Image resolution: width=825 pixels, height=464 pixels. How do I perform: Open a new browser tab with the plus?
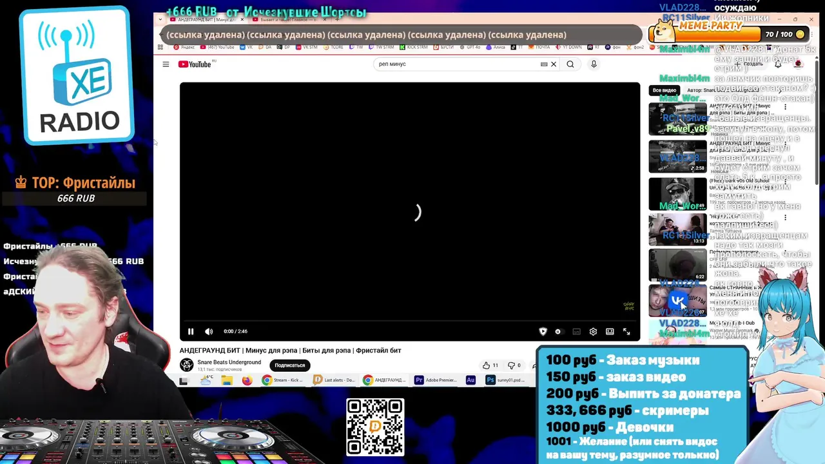point(337,20)
